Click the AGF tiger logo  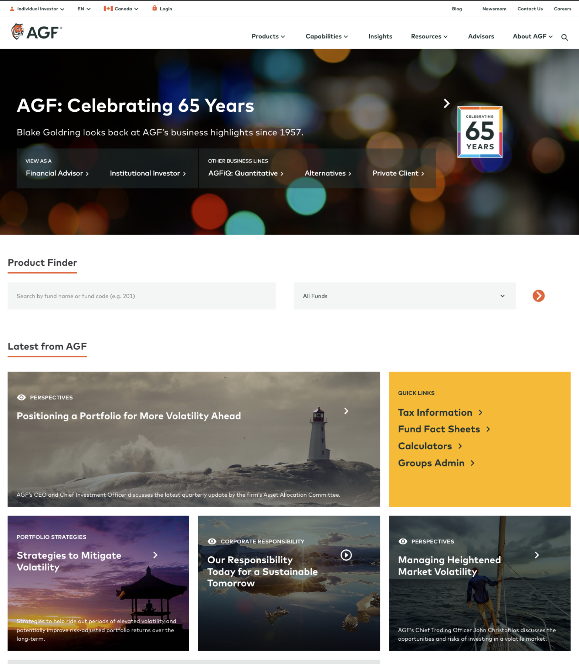tap(37, 32)
